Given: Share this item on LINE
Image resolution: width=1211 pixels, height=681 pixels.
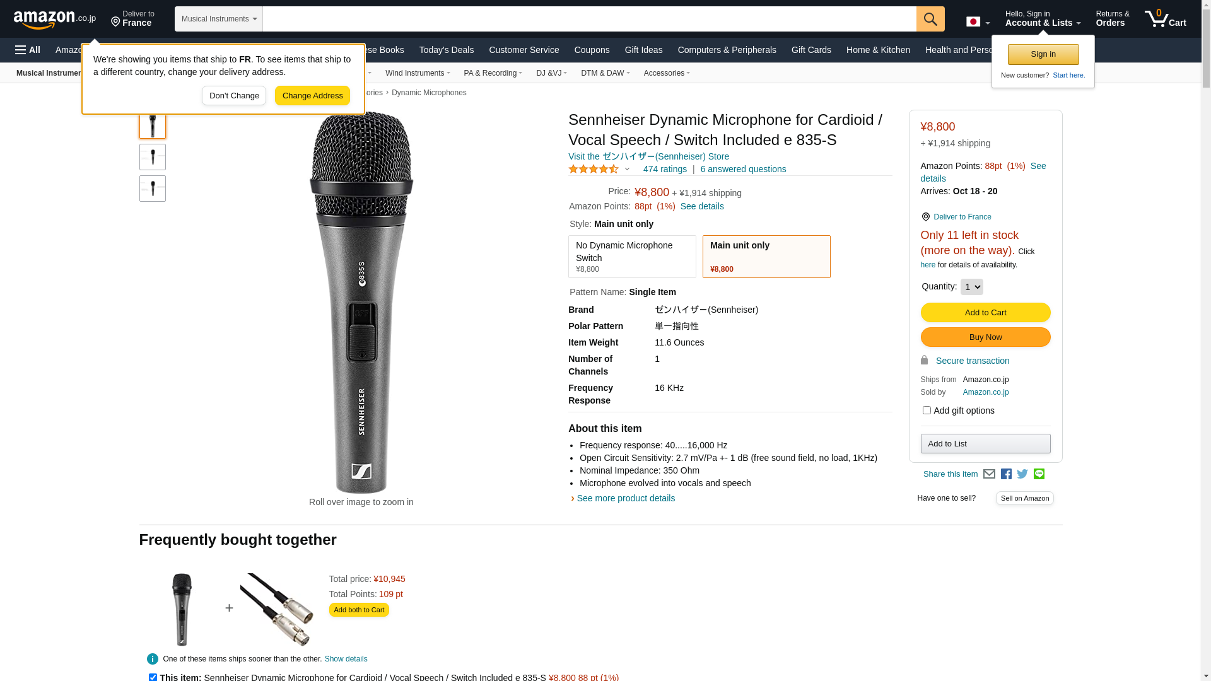Looking at the screenshot, I should coord(1039,474).
